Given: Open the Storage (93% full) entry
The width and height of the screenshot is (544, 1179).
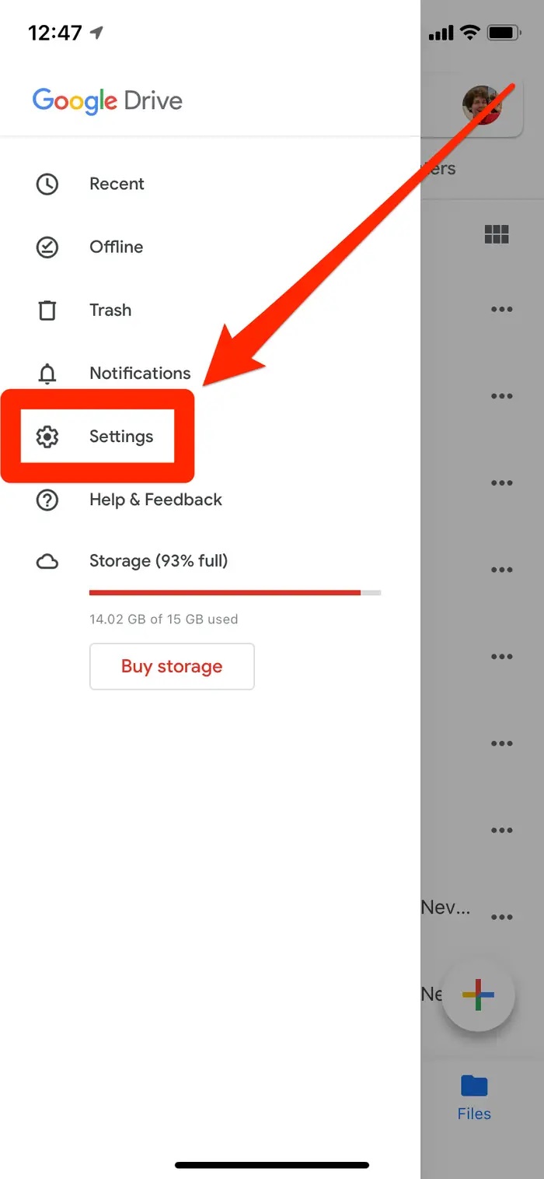Looking at the screenshot, I should pyautogui.click(x=159, y=561).
